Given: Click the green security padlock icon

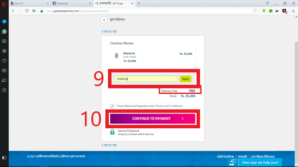Looking at the screenshot, I should [42, 11].
